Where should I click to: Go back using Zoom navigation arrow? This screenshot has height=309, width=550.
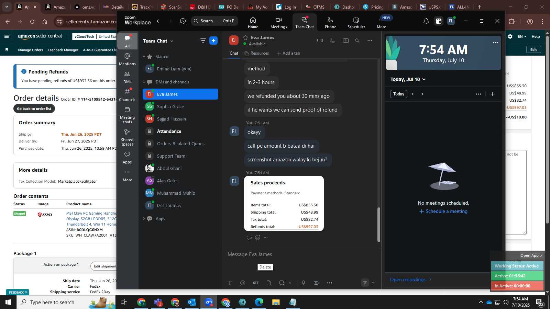158,21
